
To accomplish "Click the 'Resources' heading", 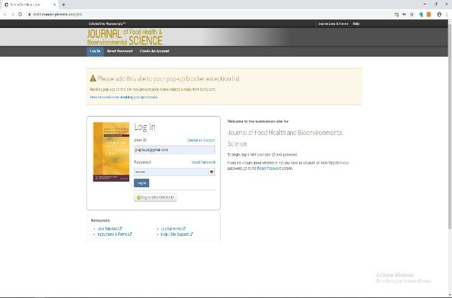I will click(x=100, y=220).
